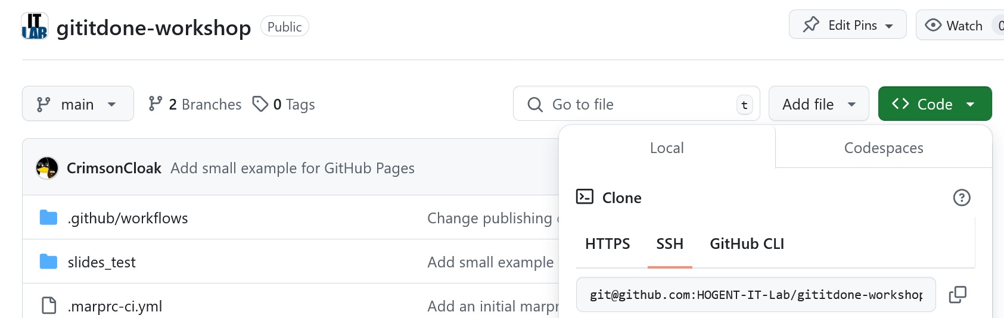Open the CrimsonCloak author link
Image resolution: width=1004 pixels, height=318 pixels.
tap(114, 168)
